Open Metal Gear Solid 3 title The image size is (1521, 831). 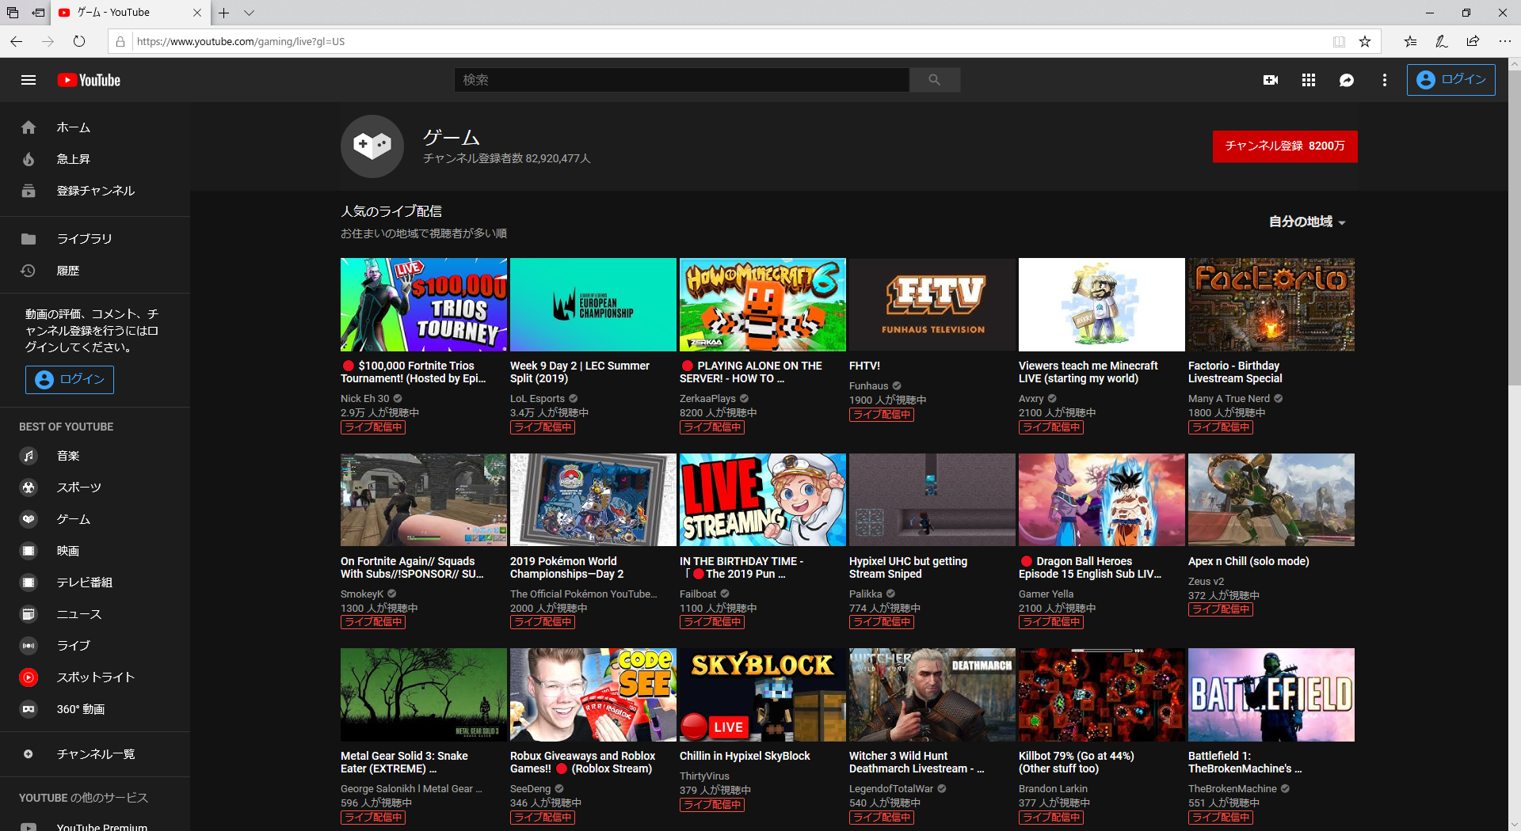pos(404,762)
